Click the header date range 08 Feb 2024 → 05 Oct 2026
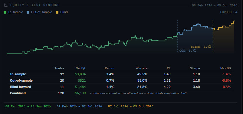The height and width of the screenshot is (114, 243). [215, 5]
